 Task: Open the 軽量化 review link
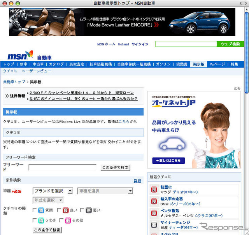click(166, 187)
